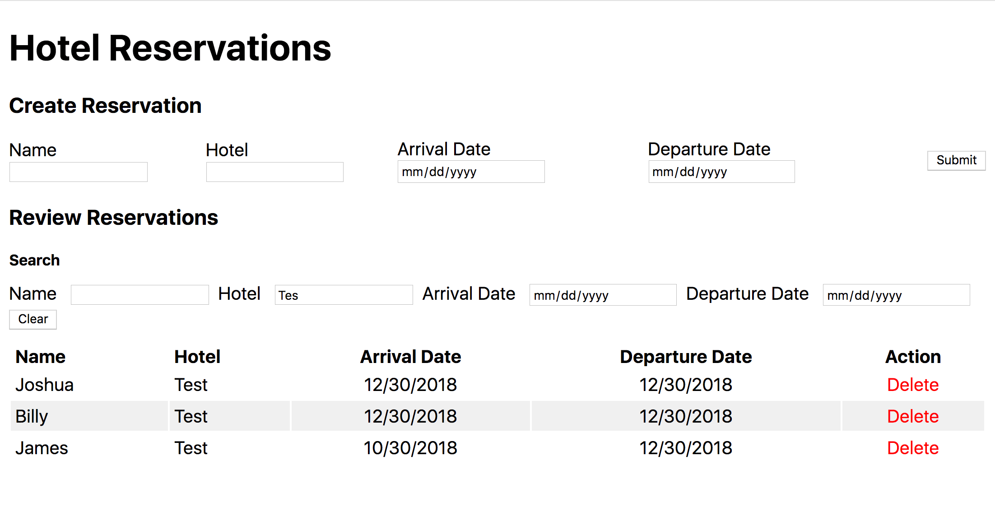Click the Clear search button

[x=33, y=319]
